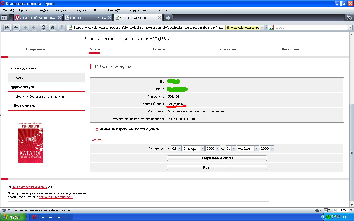Click the Разовые вычеты button
The height and width of the screenshot is (221, 354).
coord(217,167)
